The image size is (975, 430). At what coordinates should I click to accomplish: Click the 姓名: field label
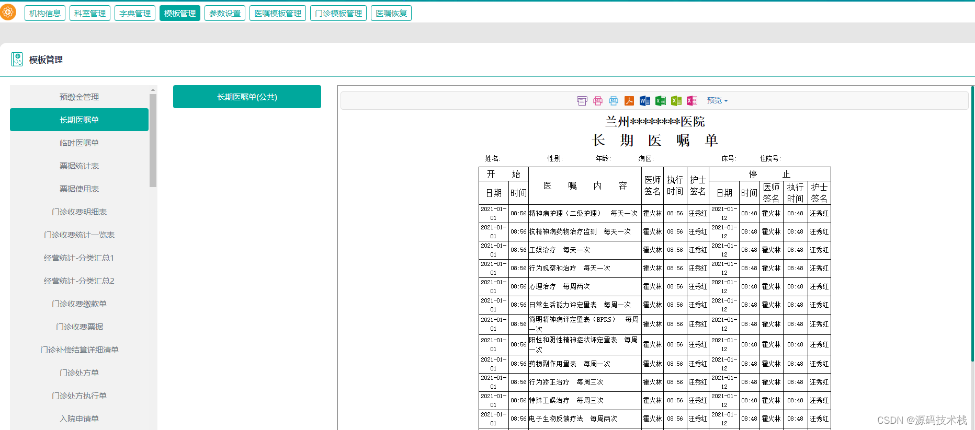click(x=493, y=158)
